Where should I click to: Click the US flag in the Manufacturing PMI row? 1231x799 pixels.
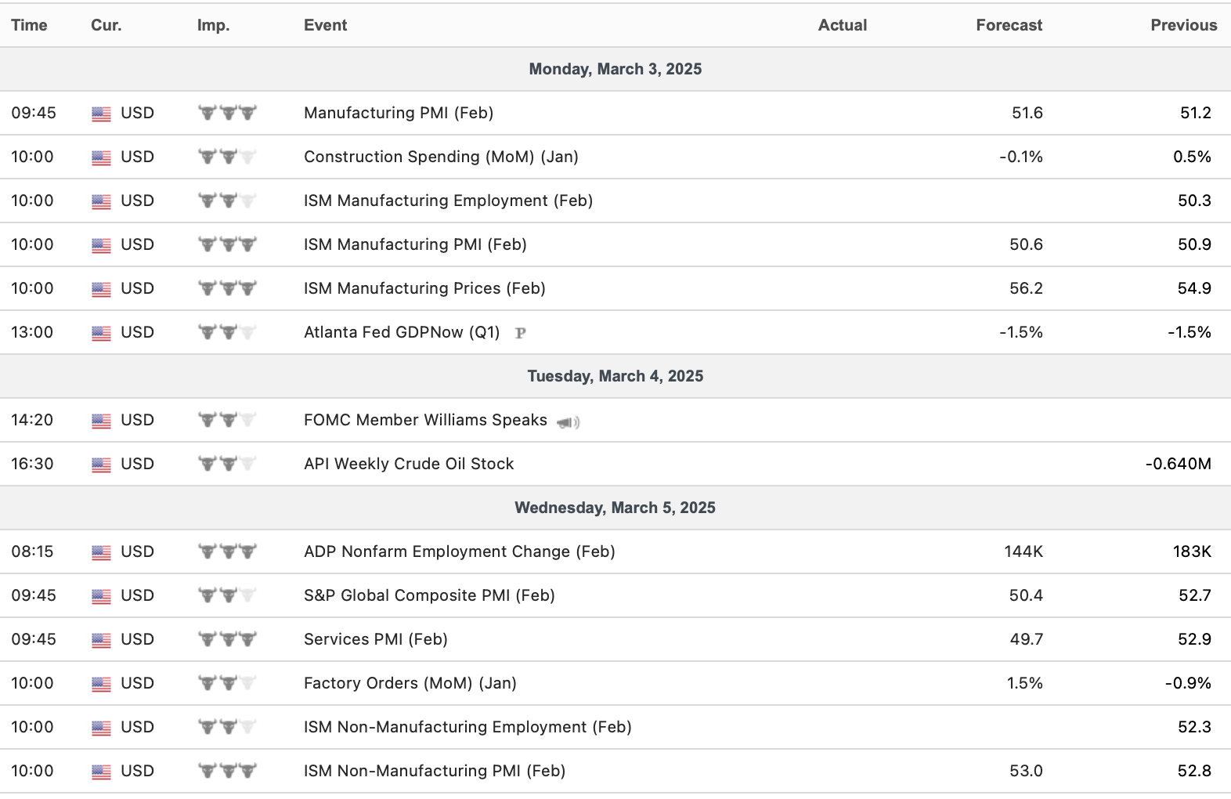click(x=101, y=114)
